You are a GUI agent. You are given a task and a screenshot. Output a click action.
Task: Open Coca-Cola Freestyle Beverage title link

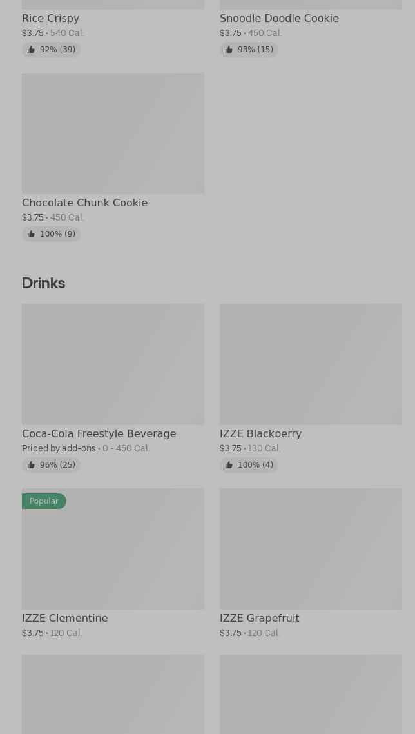(99, 434)
